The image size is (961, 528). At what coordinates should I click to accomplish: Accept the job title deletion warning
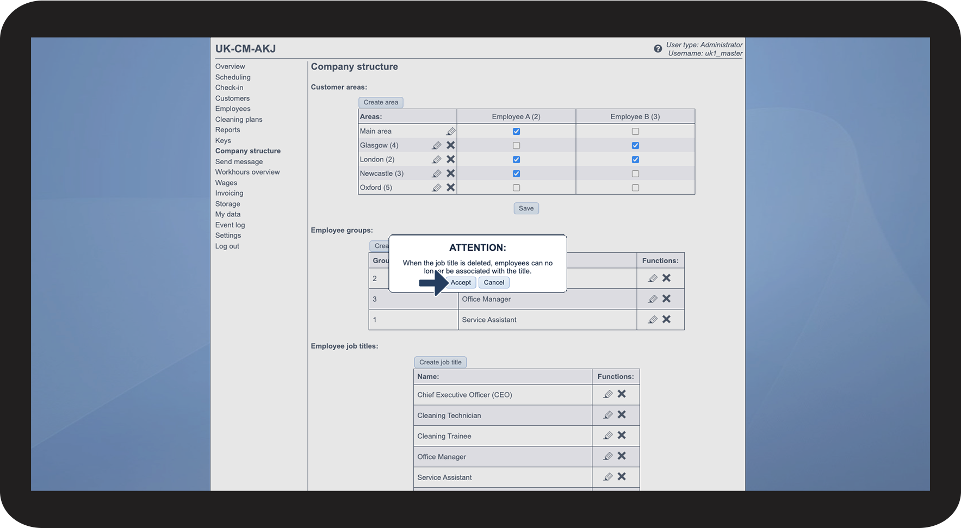461,282
